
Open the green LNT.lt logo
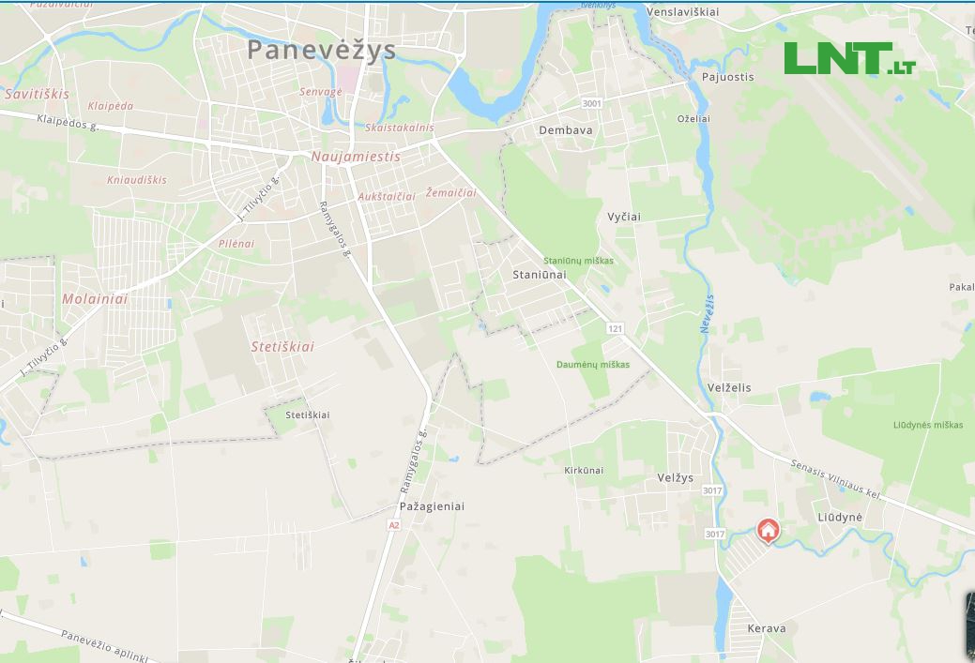tap(850, 58)
